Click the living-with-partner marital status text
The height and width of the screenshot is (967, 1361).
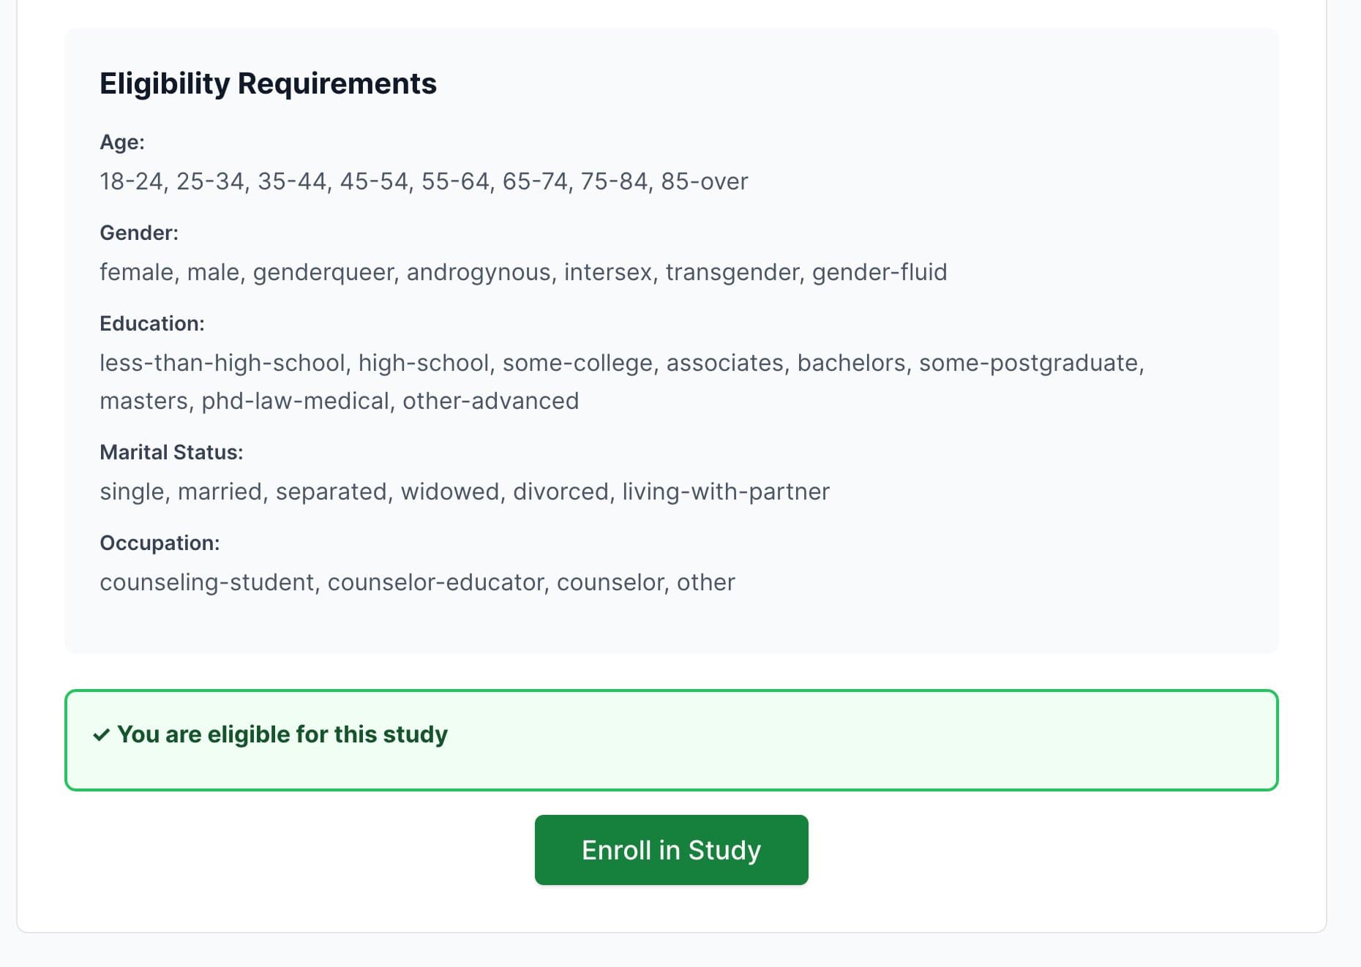tap(724, 491)
